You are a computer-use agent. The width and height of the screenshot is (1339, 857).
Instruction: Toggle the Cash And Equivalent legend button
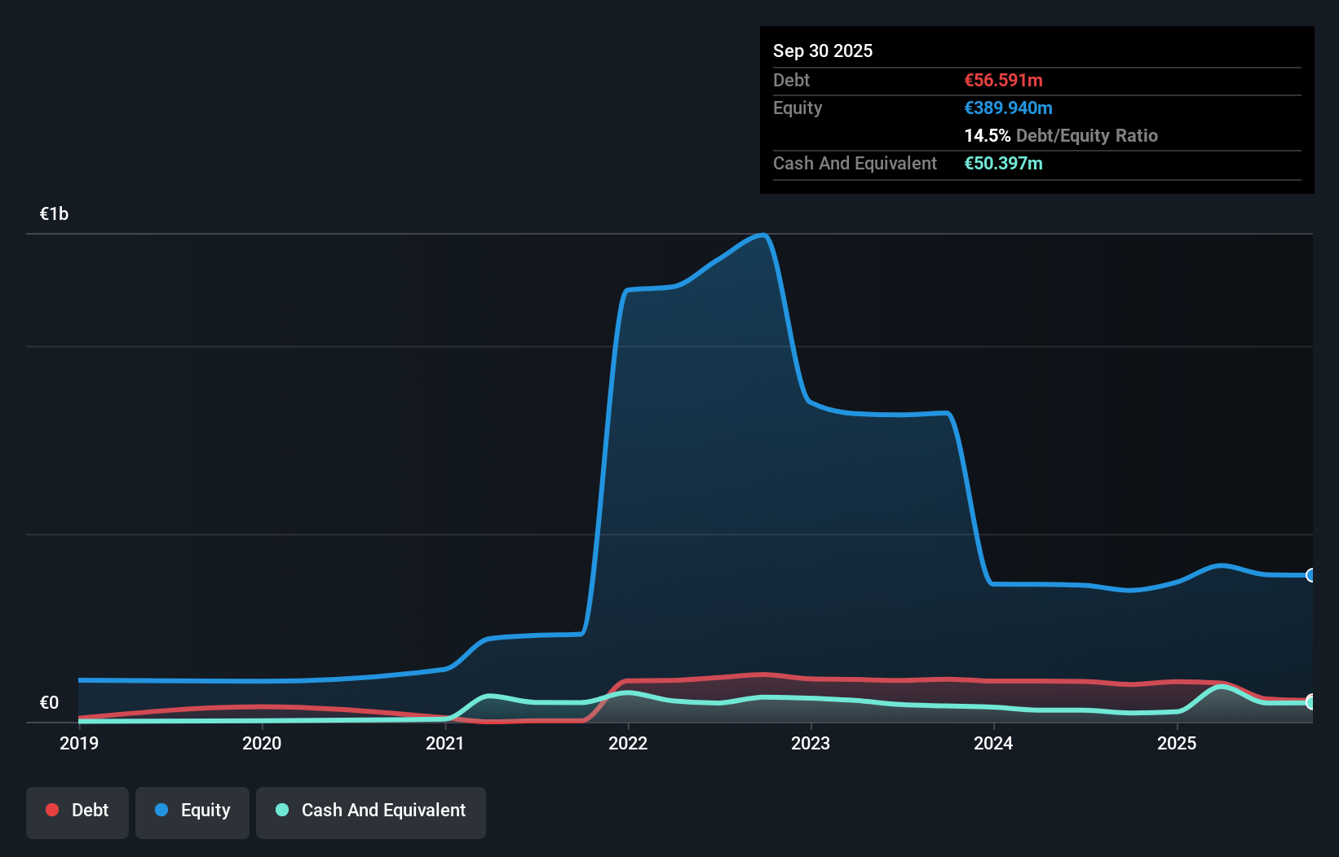pos(371,812)
